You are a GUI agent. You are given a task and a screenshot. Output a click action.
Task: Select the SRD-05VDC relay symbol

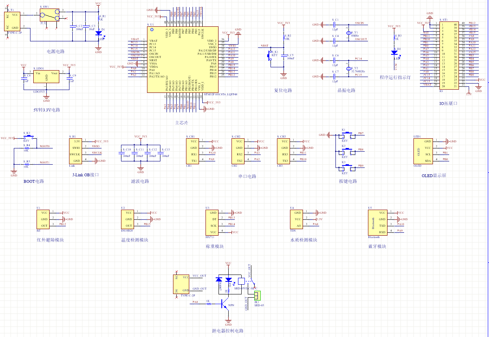[x=242, y=281]
